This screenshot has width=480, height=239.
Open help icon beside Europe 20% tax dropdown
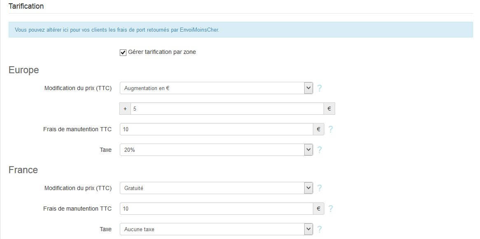319,150
